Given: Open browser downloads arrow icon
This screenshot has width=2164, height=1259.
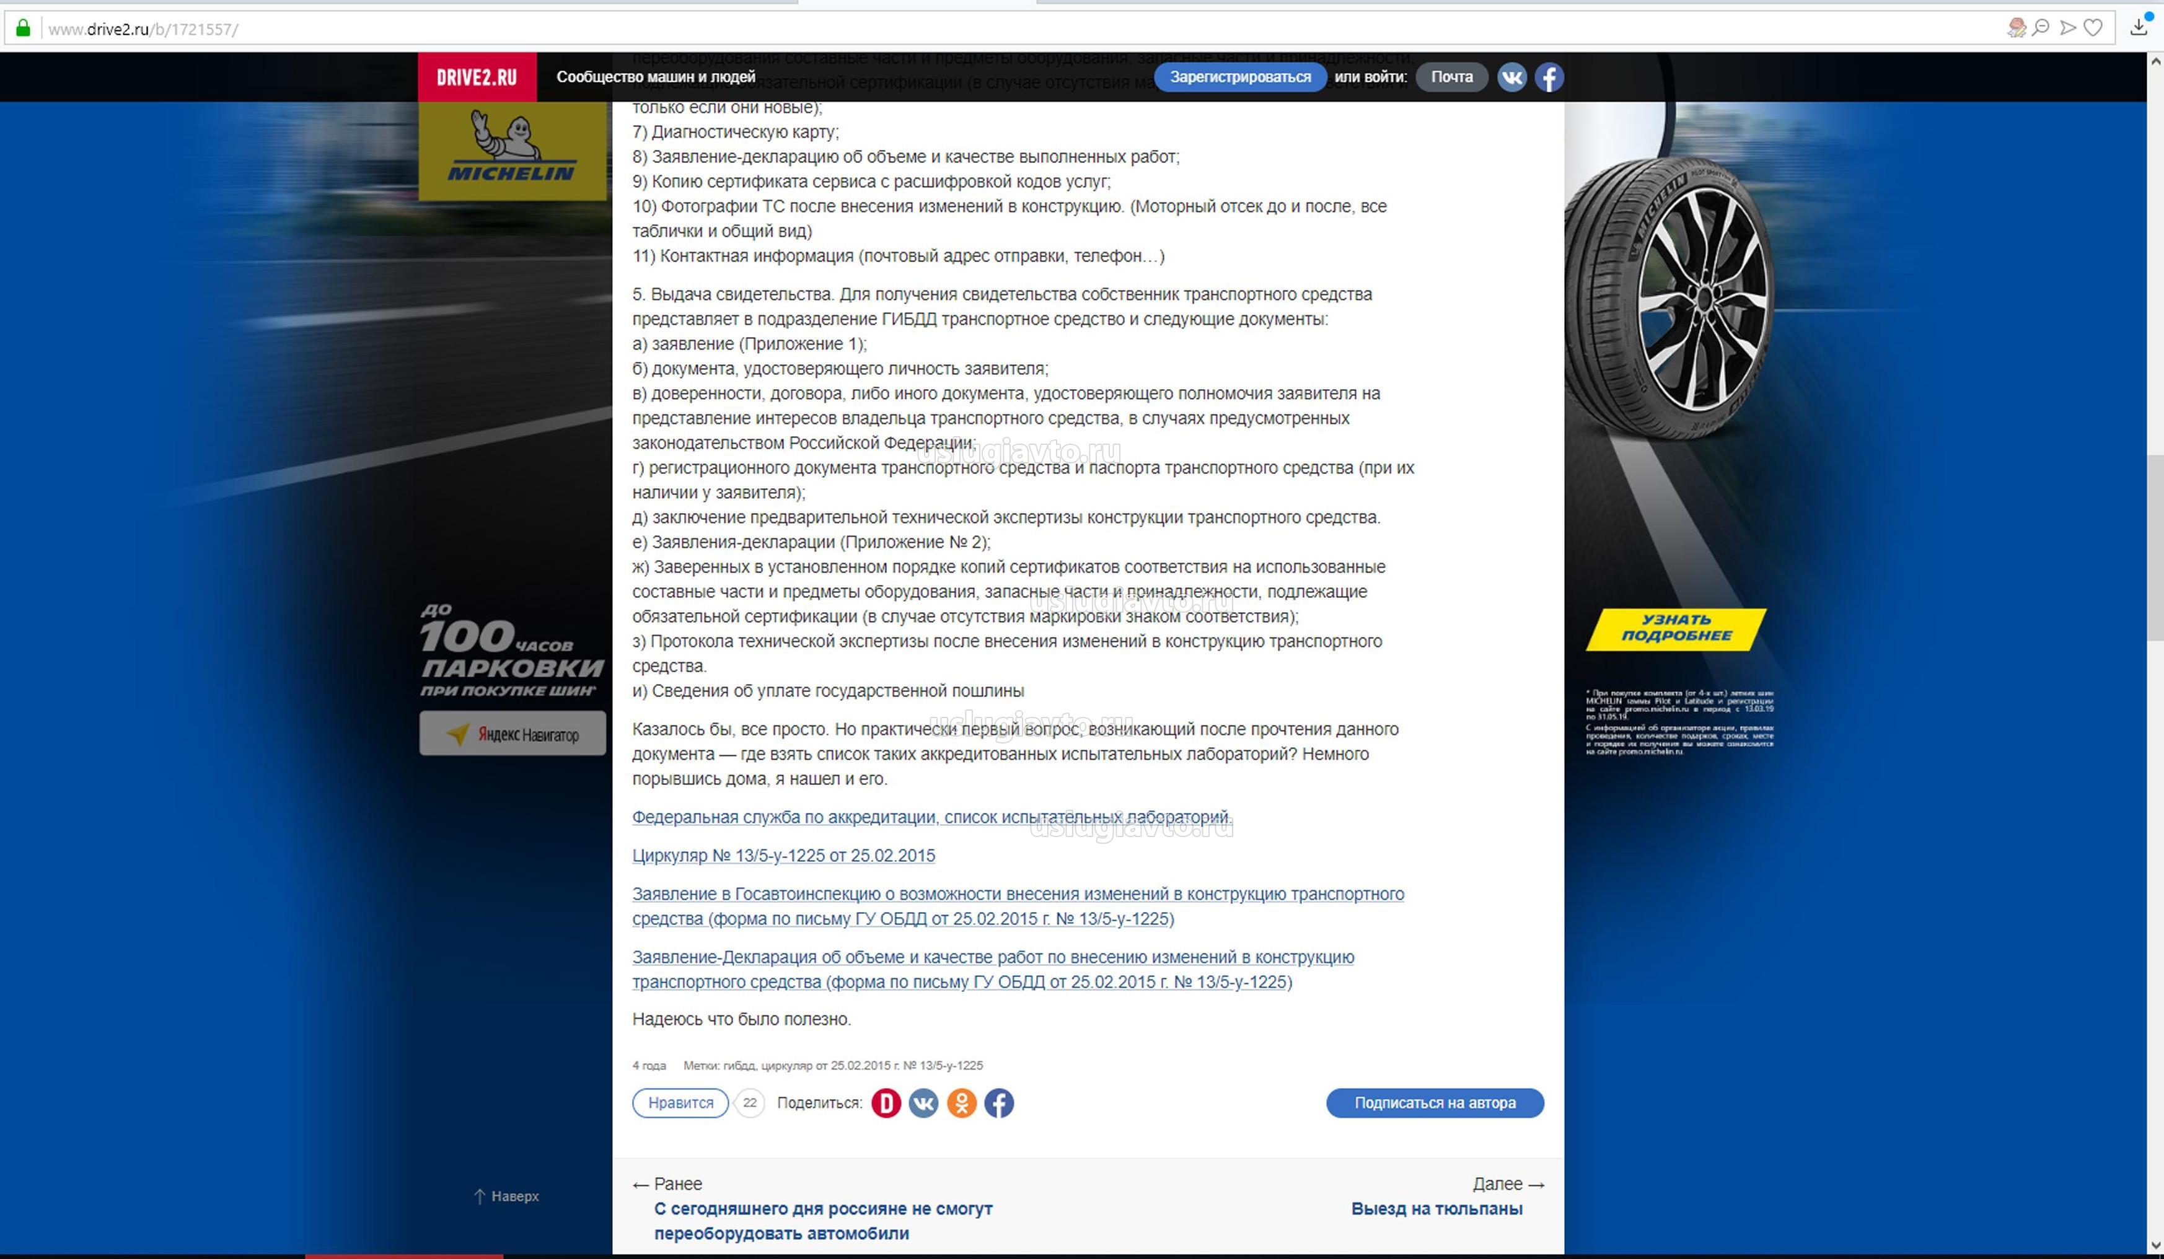Looking at the screenshot, I should pos(2139,27).
